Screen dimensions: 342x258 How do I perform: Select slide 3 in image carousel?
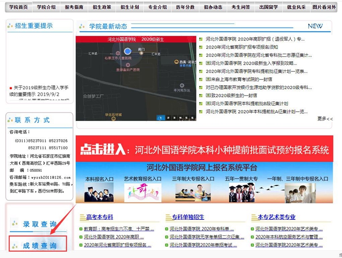(174, 118)
